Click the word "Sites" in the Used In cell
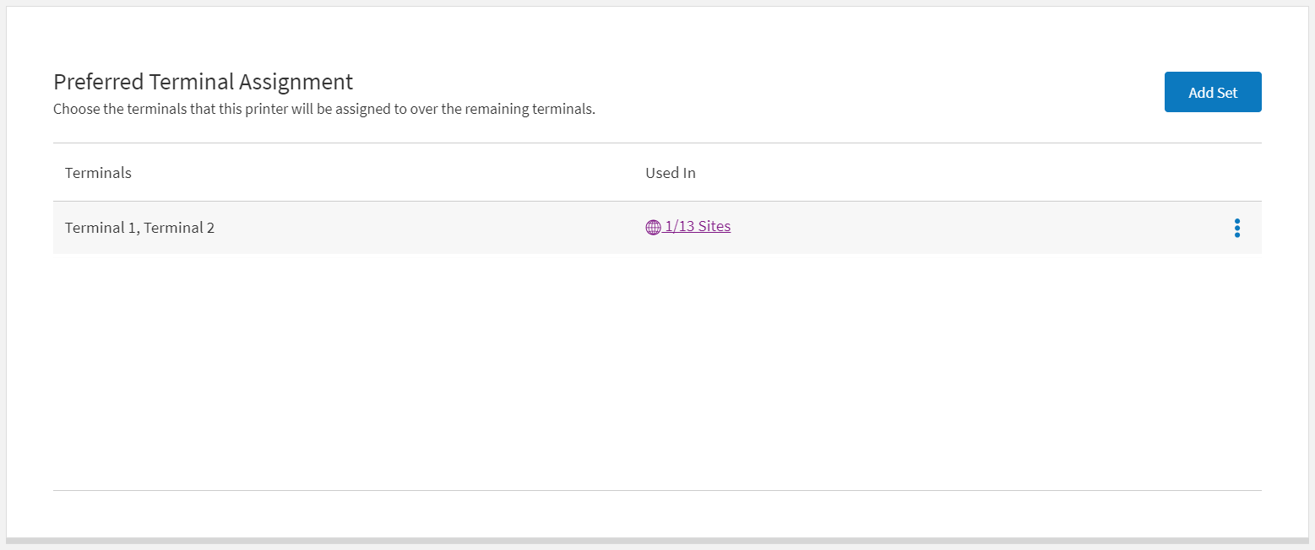 coord(714,226)
